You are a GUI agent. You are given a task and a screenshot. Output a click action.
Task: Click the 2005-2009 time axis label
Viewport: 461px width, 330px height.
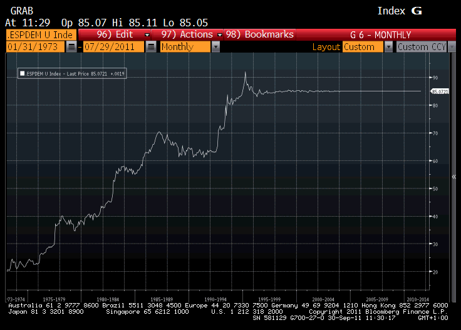tap(377, 299)
